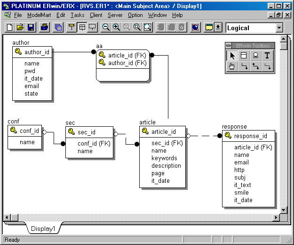Click the second greyed ModelMart toolbar icon
294x245 pixels.
[171, 27]
